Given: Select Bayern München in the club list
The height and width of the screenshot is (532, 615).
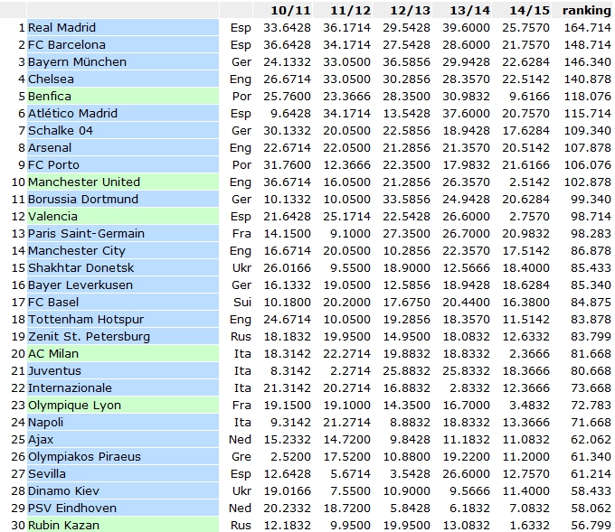Looking at the screenshot, I should click(77, 61).
